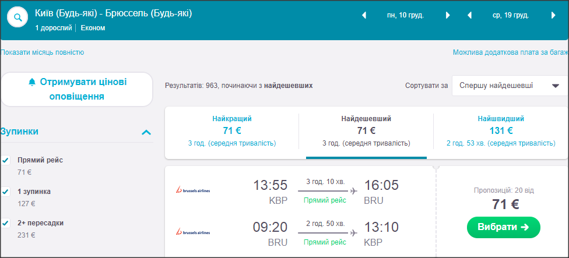Image resolution: width=569 pixels, height=258 pixels.
Task: Select the Найкращий tab
Action: click(232, 131)
